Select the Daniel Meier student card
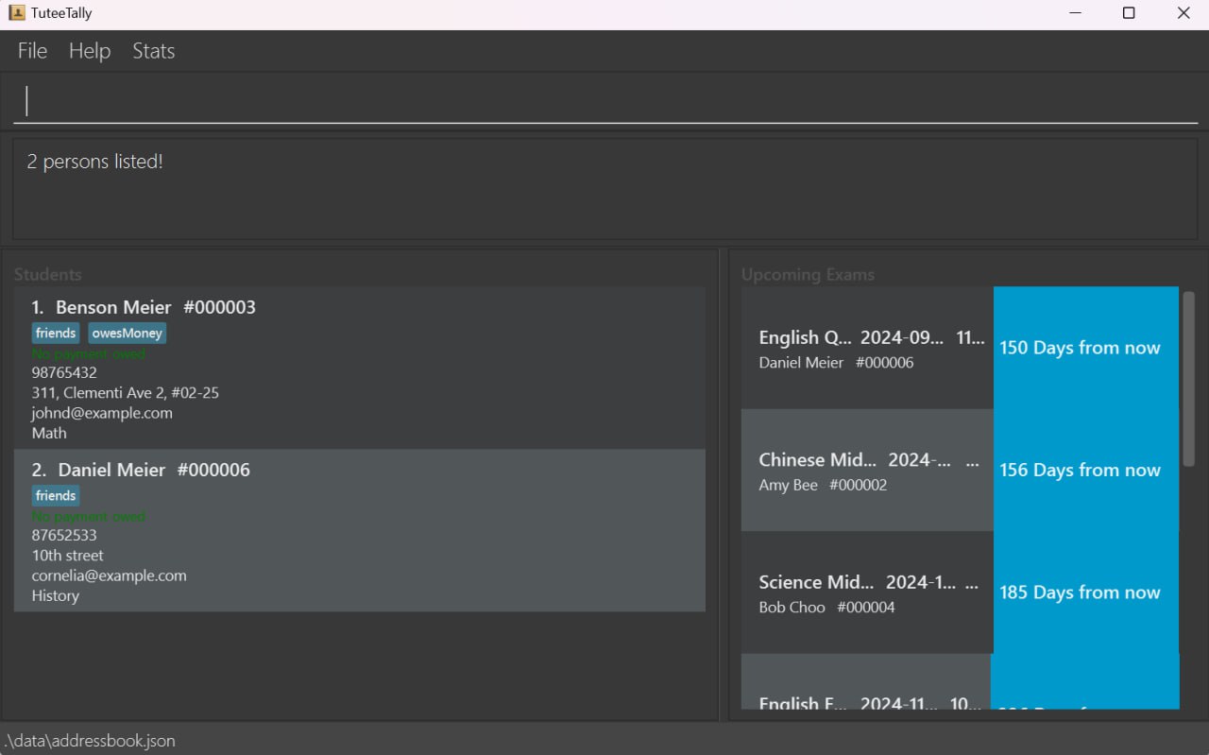This screenshot has height=755, width=1209. click(x=359, y=530)
